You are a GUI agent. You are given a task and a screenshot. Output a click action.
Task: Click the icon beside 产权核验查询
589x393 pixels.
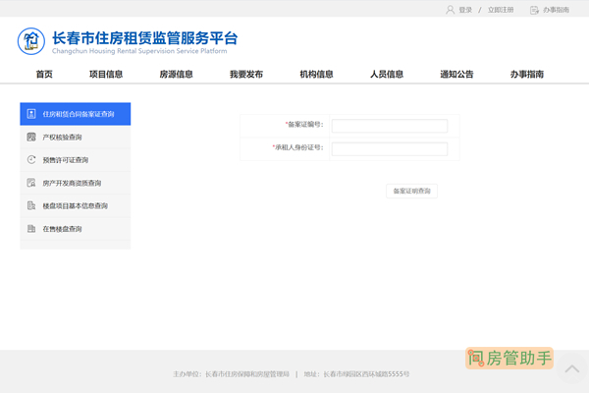(x=31, y=137)
